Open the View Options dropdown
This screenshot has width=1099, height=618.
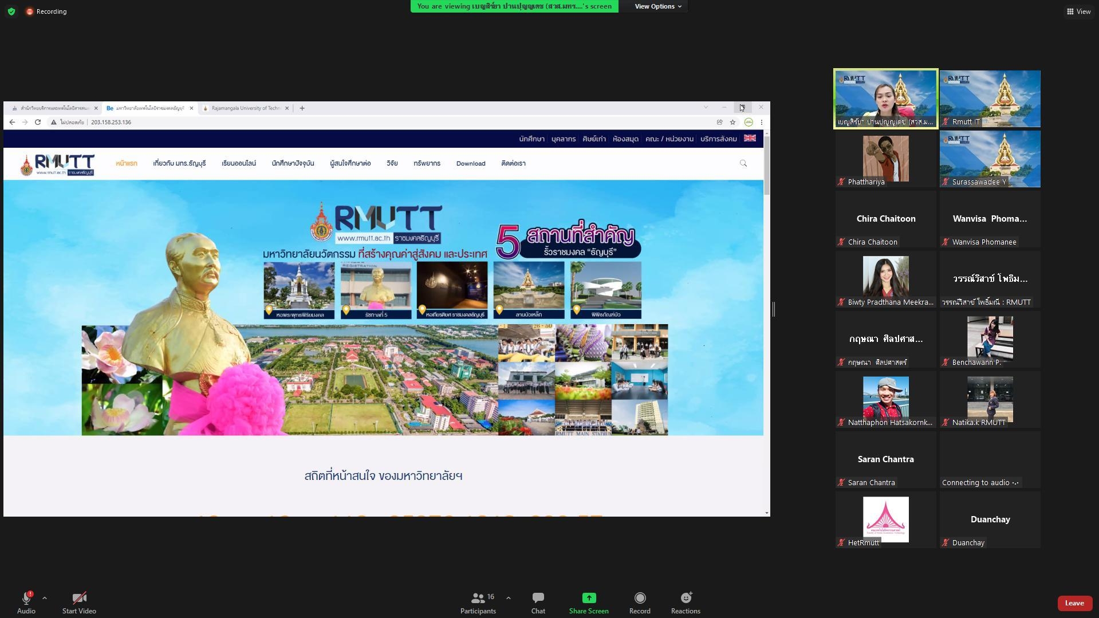click(657, 6)
